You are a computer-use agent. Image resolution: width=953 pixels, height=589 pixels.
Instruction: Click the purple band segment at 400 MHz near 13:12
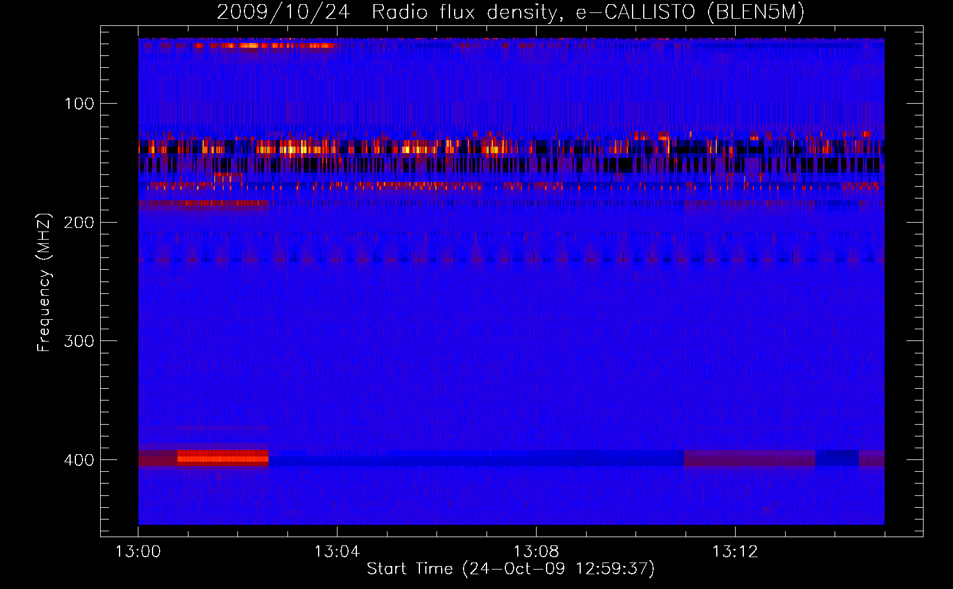tap(749, 458)
